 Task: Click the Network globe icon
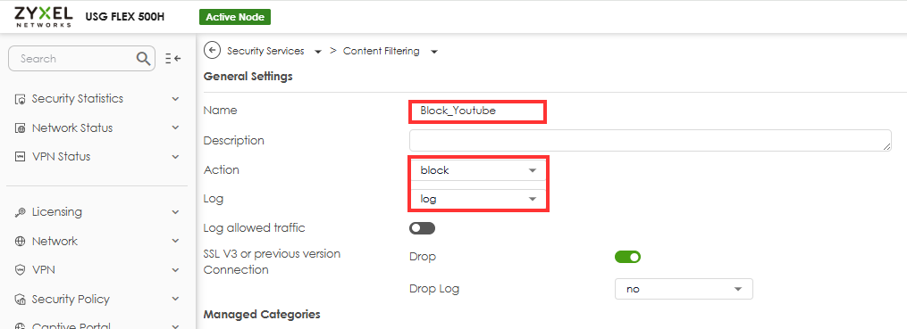tap(20, 242)
